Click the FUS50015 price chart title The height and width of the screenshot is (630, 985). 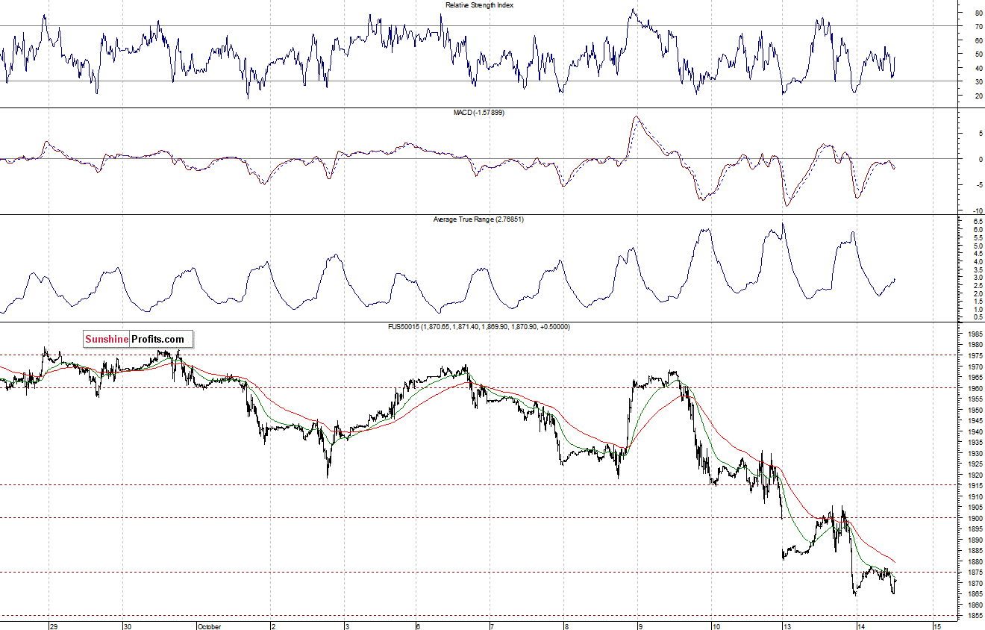(480, 327)
